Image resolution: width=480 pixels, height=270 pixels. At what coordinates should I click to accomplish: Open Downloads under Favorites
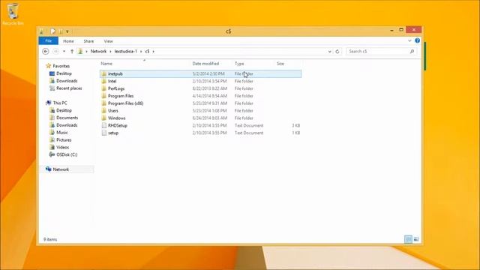point(67,81)
